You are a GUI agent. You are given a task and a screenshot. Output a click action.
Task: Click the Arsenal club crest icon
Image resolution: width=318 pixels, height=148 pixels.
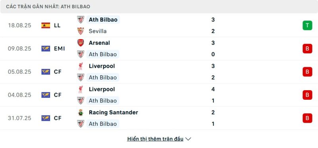click(81, 43)
